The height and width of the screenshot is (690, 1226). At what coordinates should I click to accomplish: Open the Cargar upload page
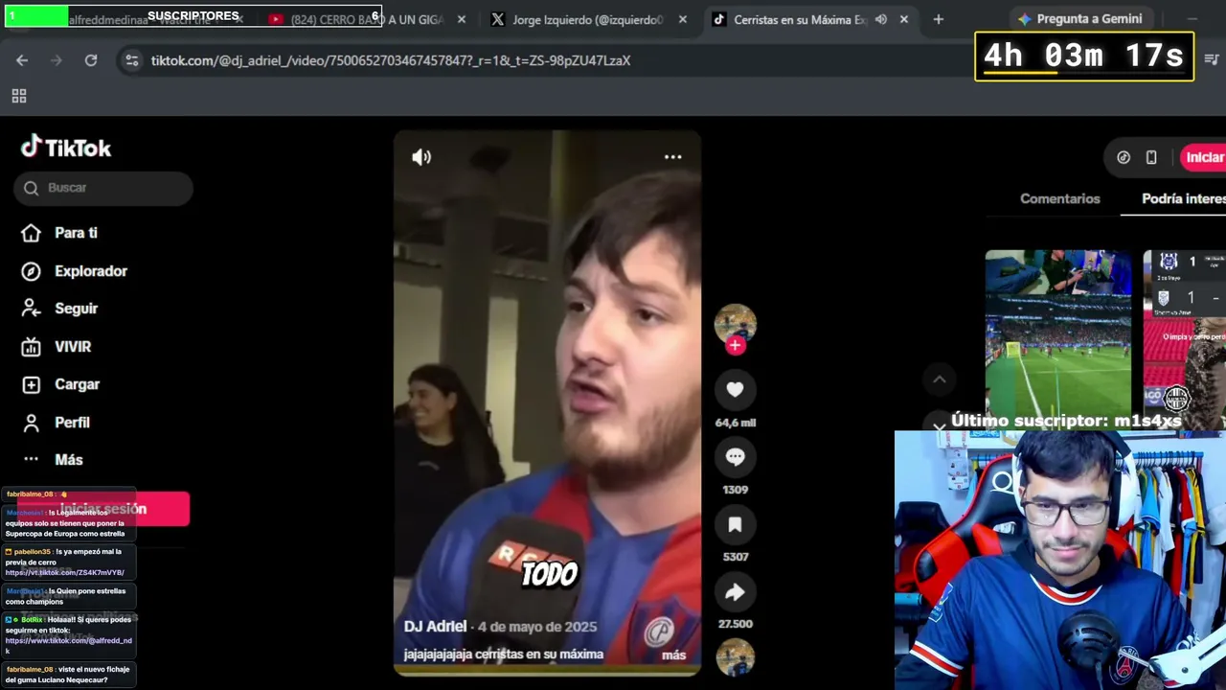click(x=61, y=384)
